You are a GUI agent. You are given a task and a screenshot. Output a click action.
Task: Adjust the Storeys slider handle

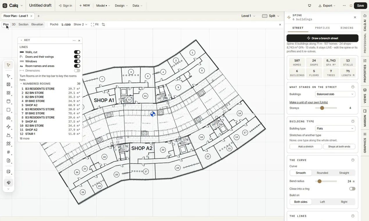(x=322, y=108)
